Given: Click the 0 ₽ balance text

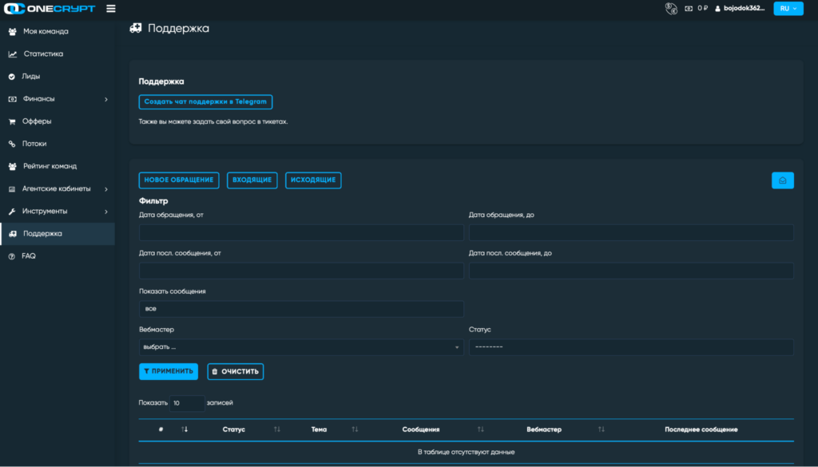Looking at the screenshot, I should 703,8.
